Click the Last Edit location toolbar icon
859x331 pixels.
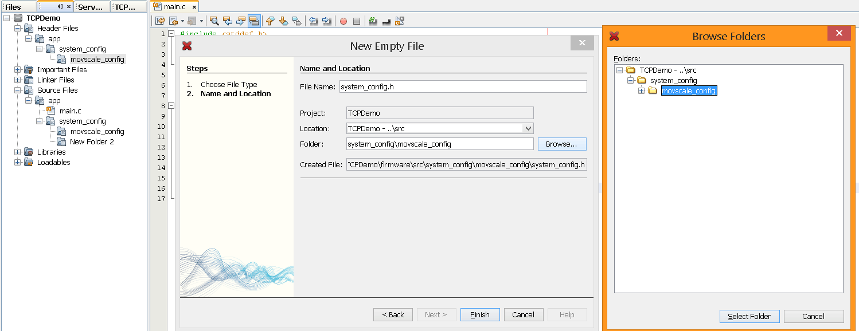tap(160, 21)
